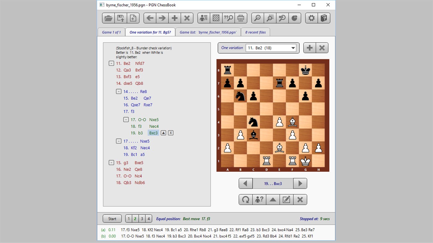Select the chessboard setup icon
This screenshot has width=433, height=243.
216,18
